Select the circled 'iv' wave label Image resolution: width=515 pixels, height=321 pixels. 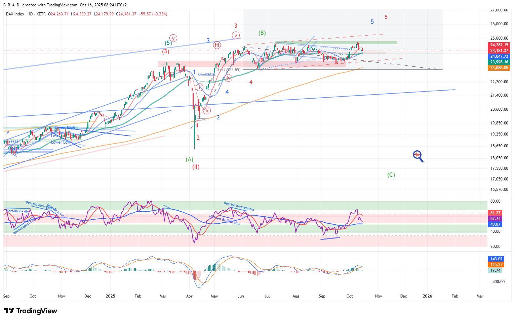[x=229, y=78]
